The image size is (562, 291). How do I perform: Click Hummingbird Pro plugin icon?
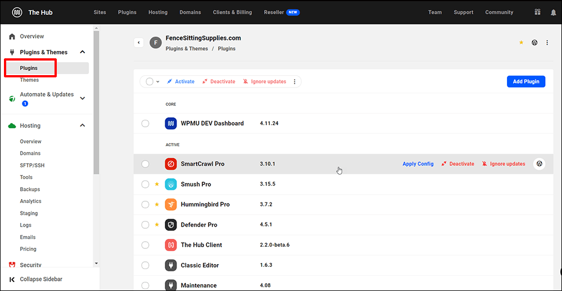click(x=171, y=205)
